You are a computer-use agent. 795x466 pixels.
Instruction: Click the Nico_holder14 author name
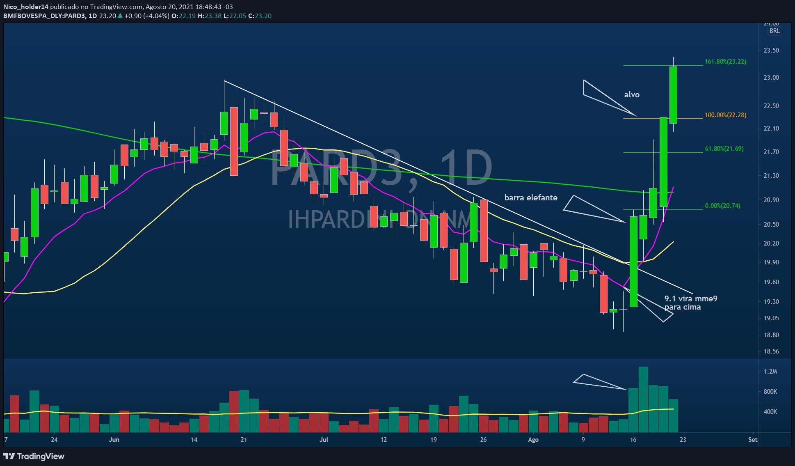[26, 7]
